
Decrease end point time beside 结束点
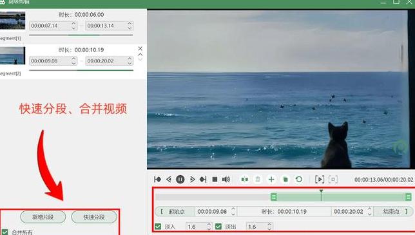(370, 214)
